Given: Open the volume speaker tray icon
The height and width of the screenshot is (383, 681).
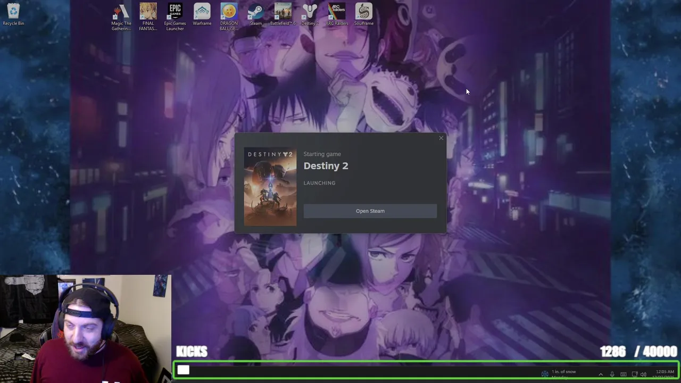Looking at the screenshot, I should tap(644, 374).
